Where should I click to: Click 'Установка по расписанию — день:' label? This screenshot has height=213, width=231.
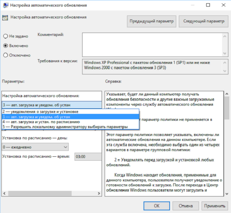(35, 138)
